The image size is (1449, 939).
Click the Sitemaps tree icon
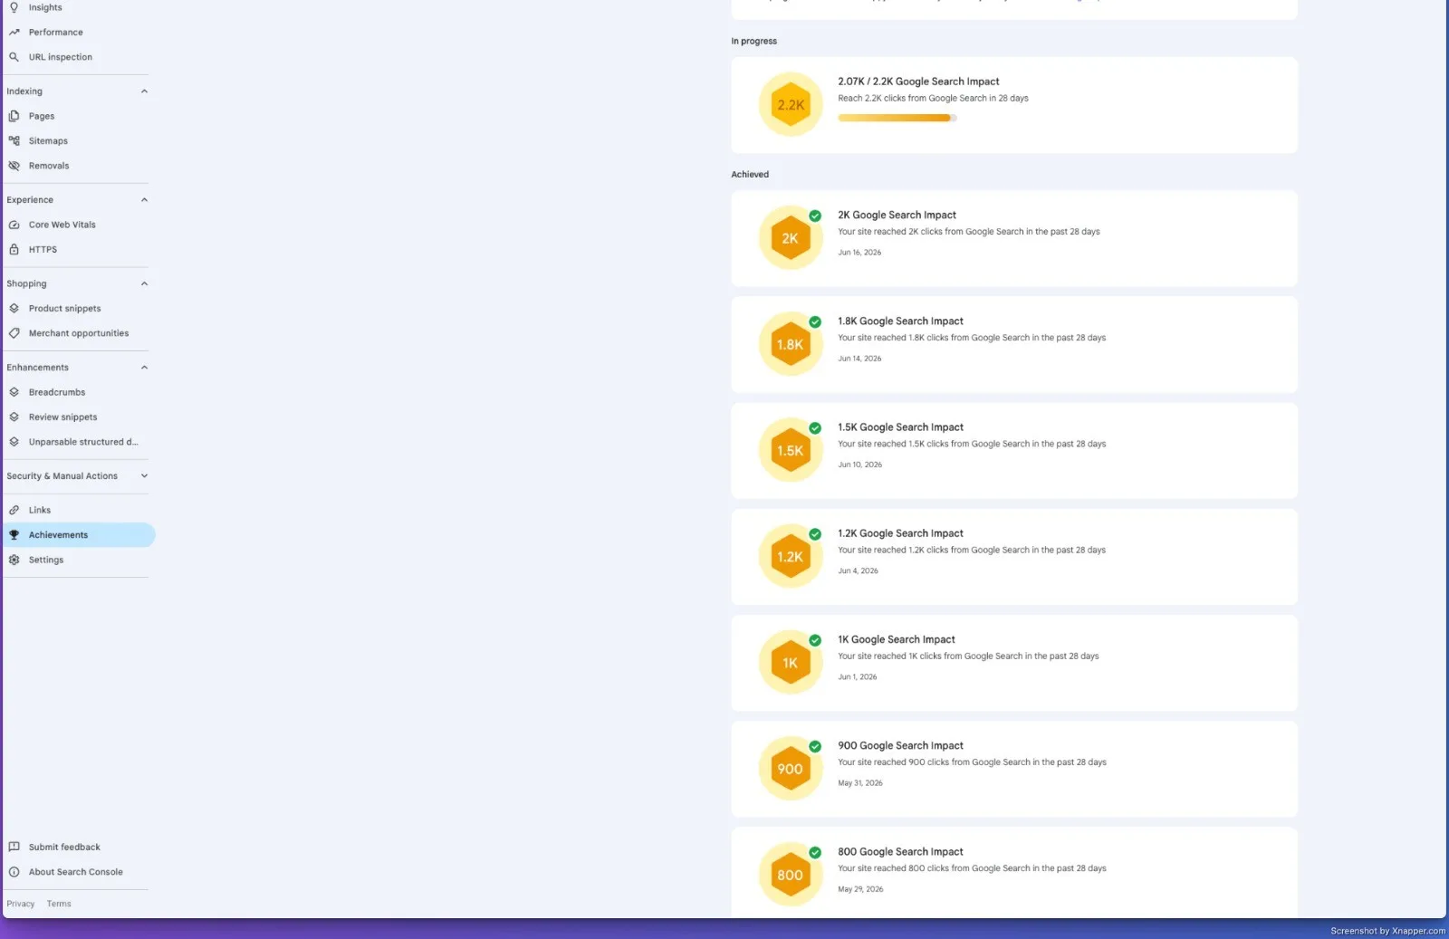click(x=14, y=141)
